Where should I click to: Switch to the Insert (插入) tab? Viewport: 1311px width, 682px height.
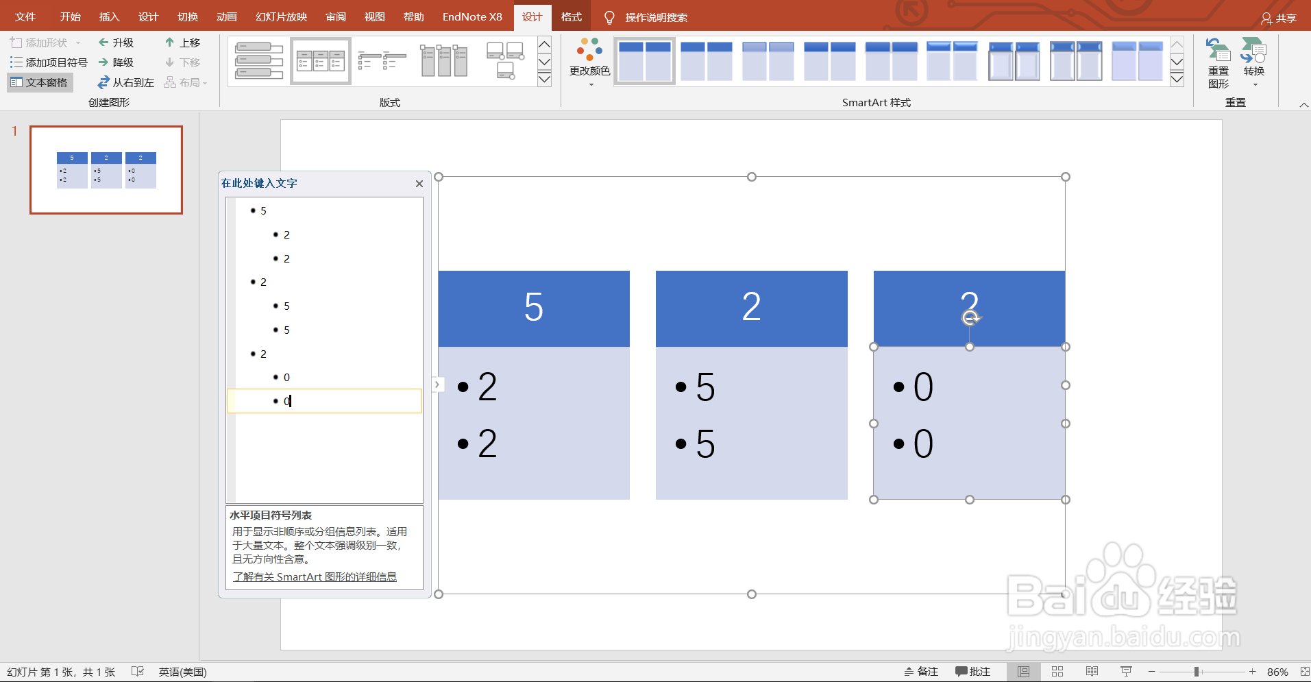pos(109,16)
